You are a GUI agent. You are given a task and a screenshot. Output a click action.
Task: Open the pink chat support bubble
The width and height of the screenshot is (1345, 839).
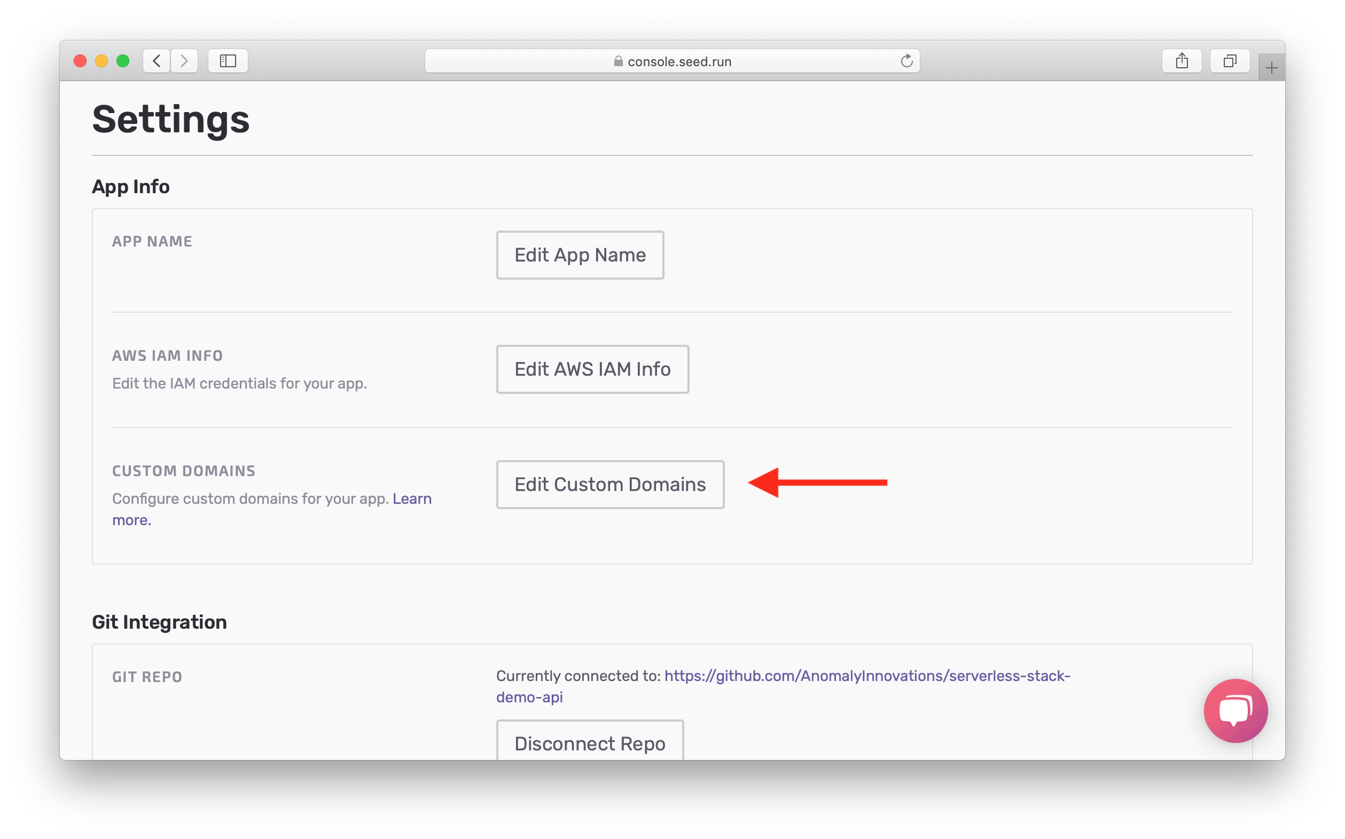point(1235,710)
